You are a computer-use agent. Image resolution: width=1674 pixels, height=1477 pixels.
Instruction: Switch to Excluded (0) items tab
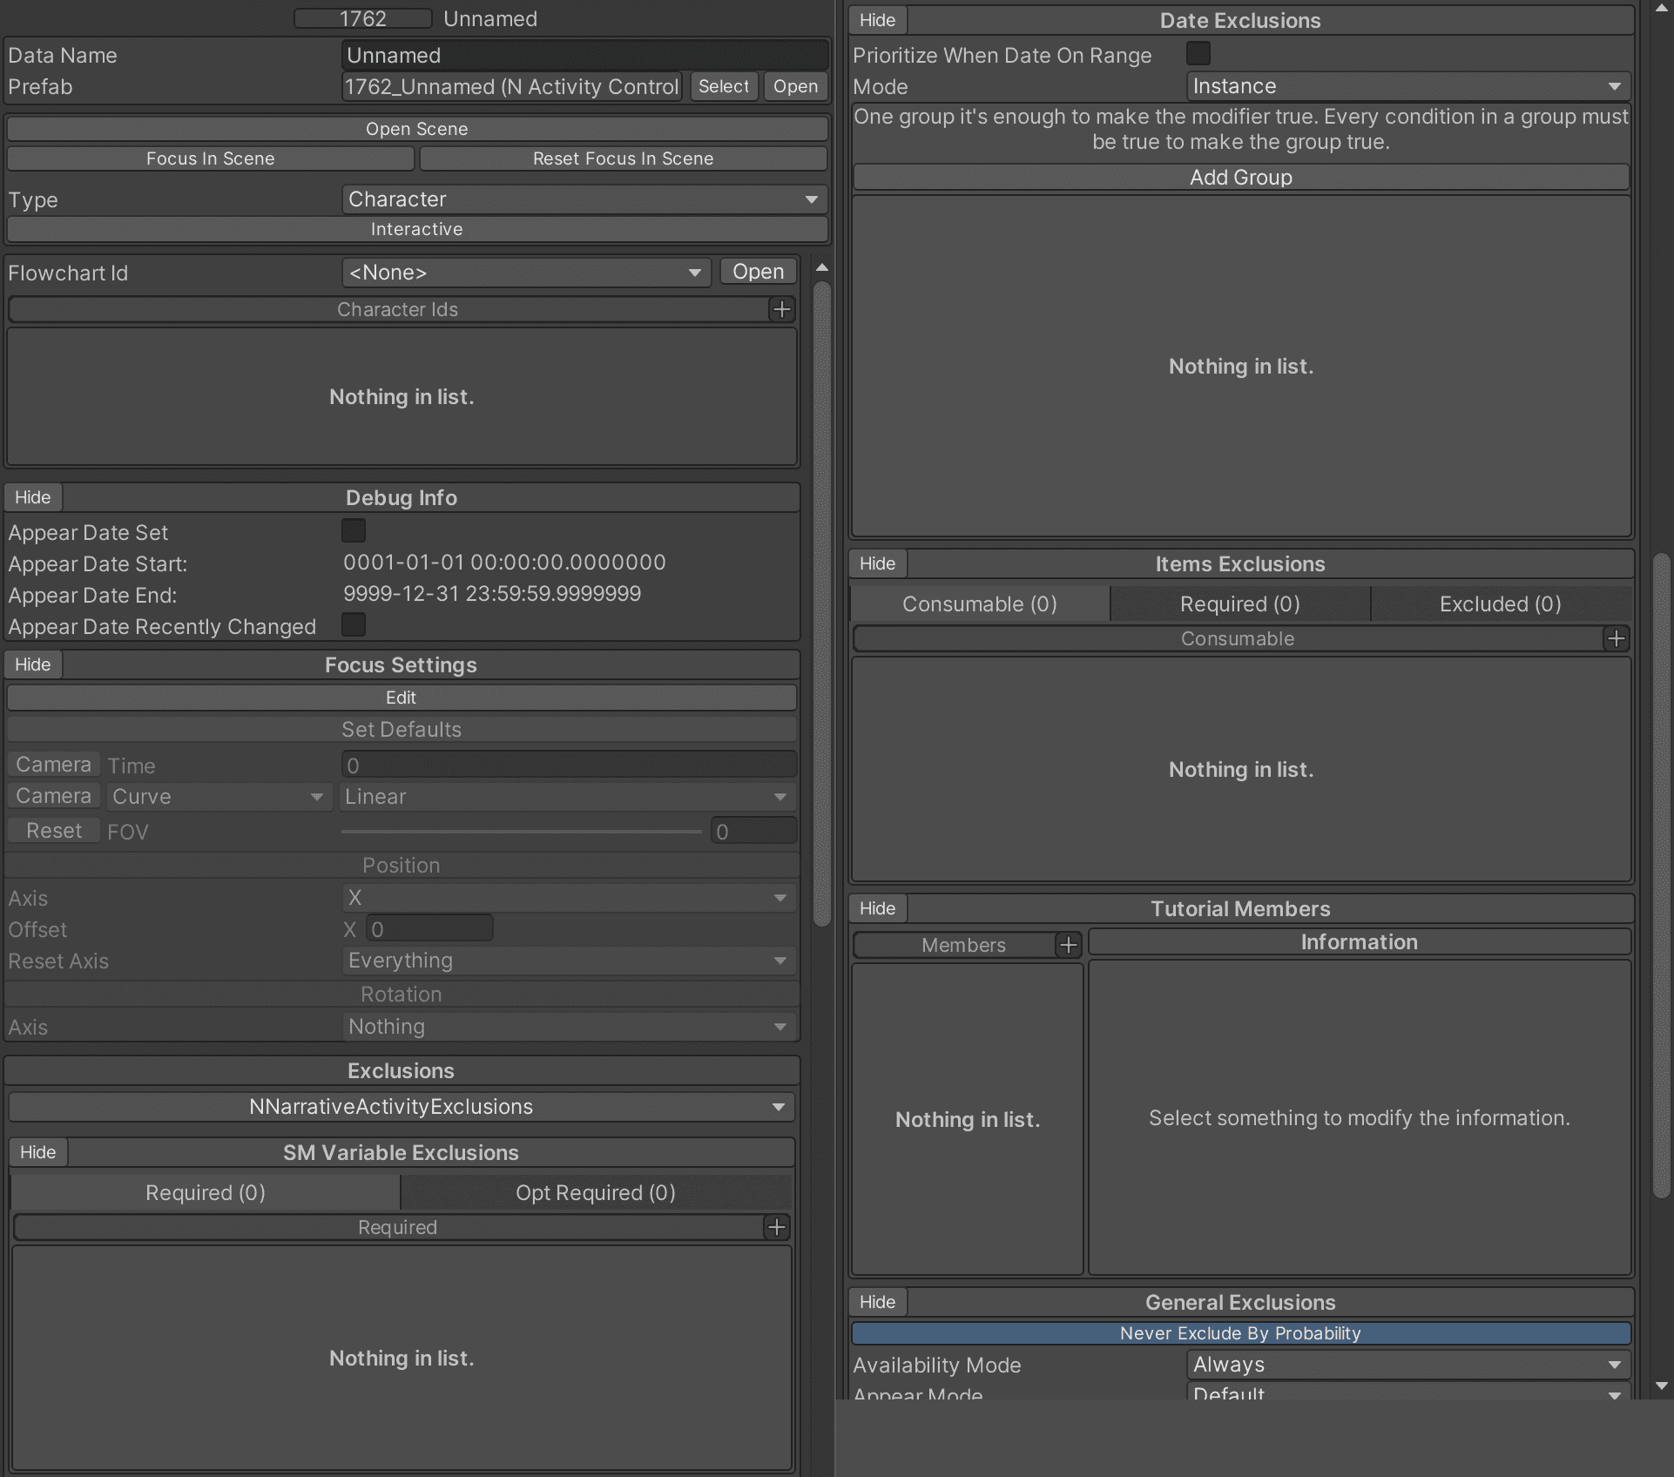tap(1500, 604)
